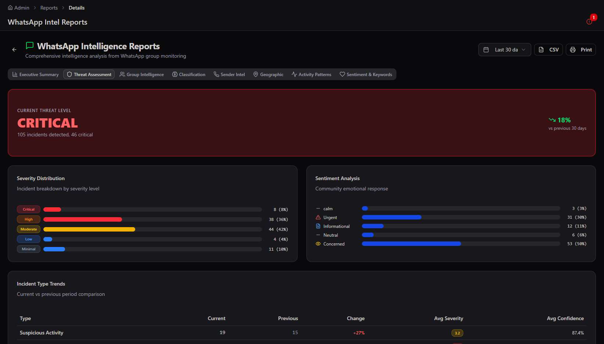This screenshot has height=344, width=604.
Task: Export the report as CSV
Action: (x=549, y=50)
